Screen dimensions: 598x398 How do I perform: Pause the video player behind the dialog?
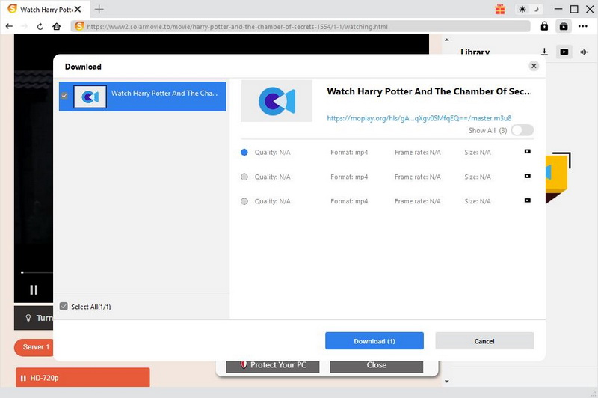34,290
